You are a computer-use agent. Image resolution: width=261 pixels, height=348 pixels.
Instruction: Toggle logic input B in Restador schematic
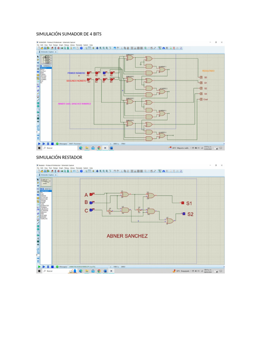92,203
